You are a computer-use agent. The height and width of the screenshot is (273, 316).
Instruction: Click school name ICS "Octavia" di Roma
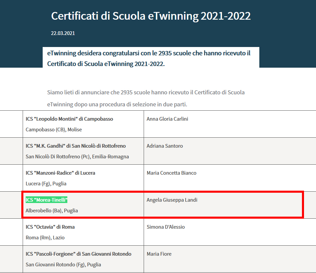(50, 227)
